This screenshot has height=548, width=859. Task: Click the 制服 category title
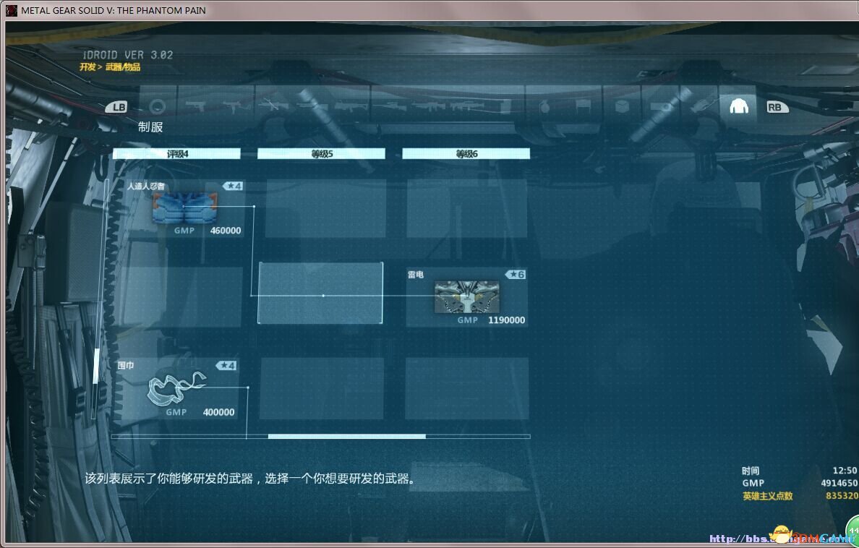point(150,127)
